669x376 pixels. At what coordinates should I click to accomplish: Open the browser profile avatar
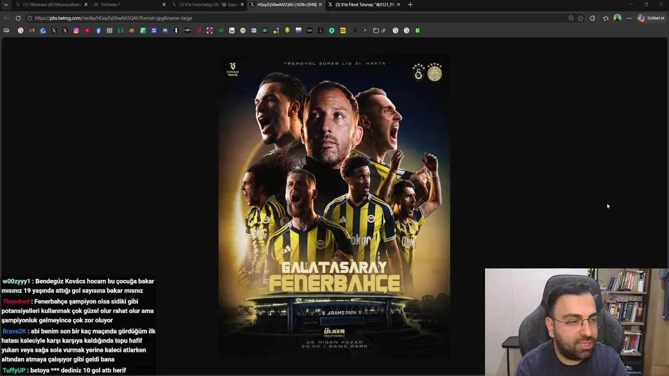[617, 18]
